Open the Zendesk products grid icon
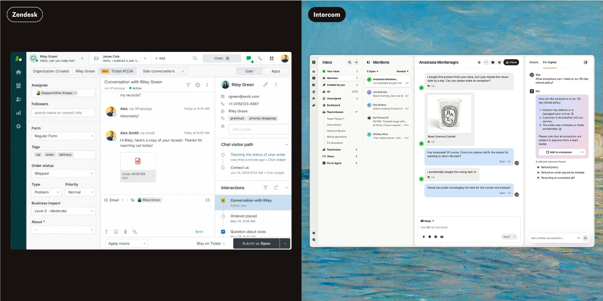 [x=271, y=58]
